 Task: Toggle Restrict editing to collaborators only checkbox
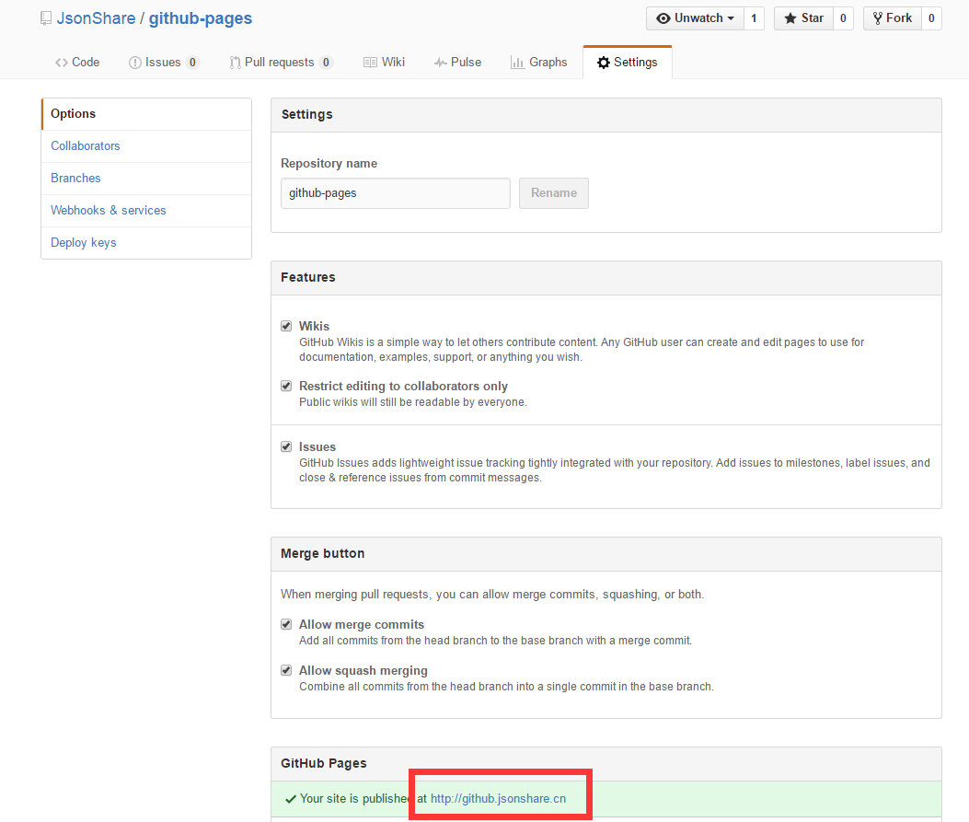[286, 386]
